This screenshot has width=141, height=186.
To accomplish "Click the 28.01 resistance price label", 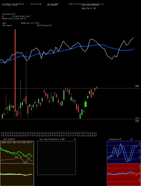I will coord(137,86).
